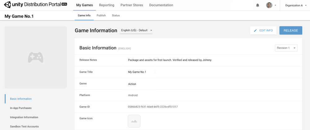Go to the My Games tab
The image size is (310, 130).
(84, 5)
